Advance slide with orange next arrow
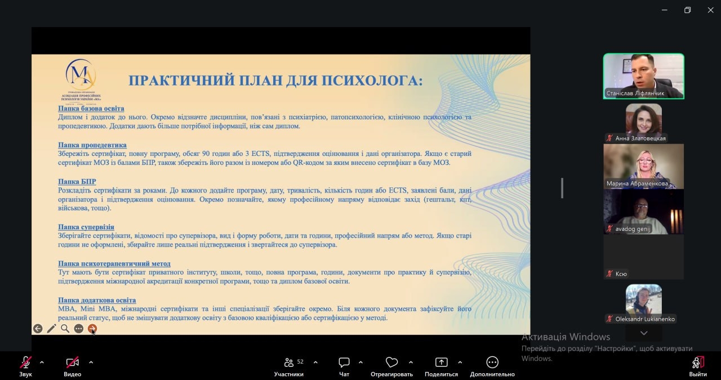 (x=92, y=329)
